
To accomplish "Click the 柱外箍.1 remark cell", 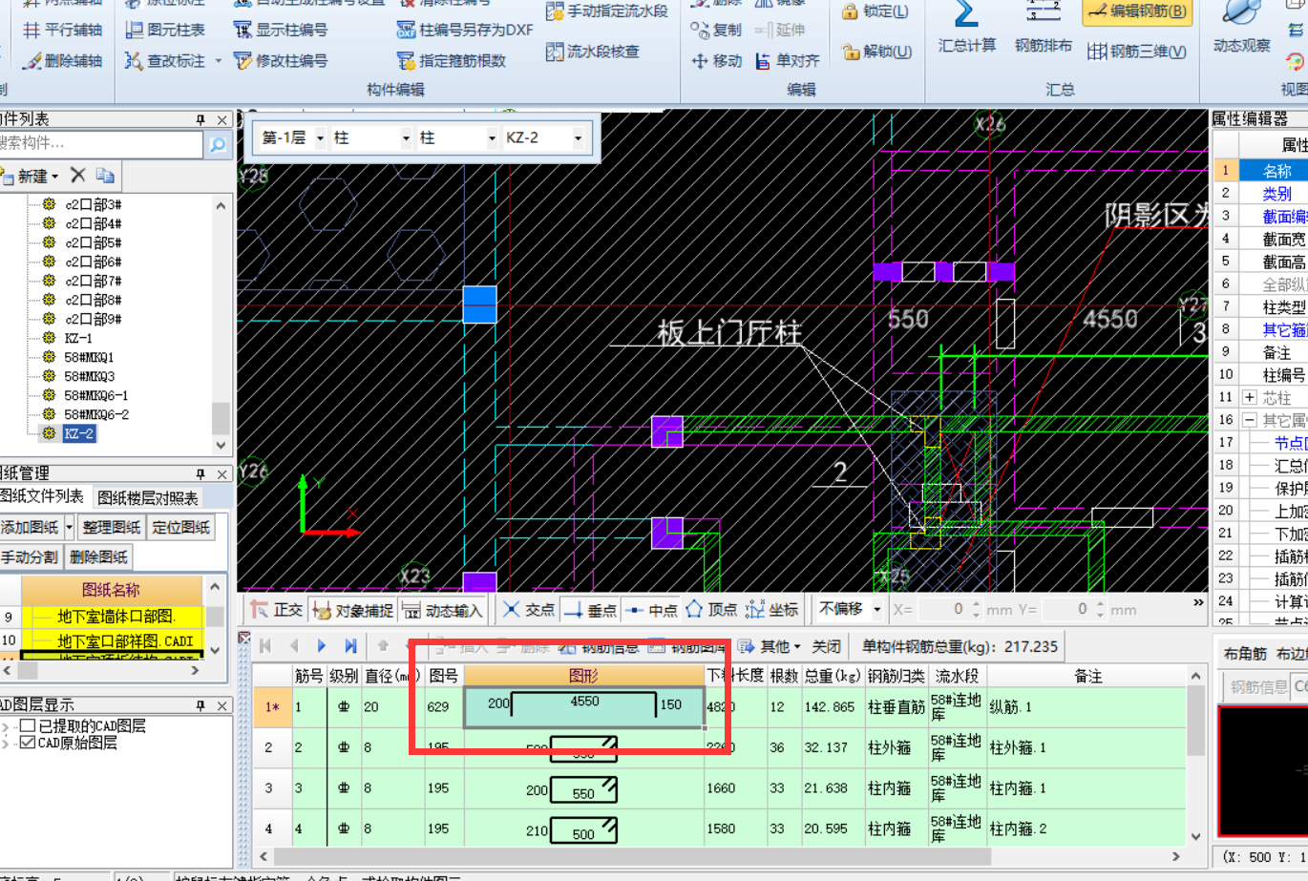I will point(1086,747).
